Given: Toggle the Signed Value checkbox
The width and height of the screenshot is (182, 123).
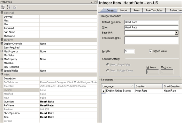Looking at the screenshot, I should click(150, 51).
